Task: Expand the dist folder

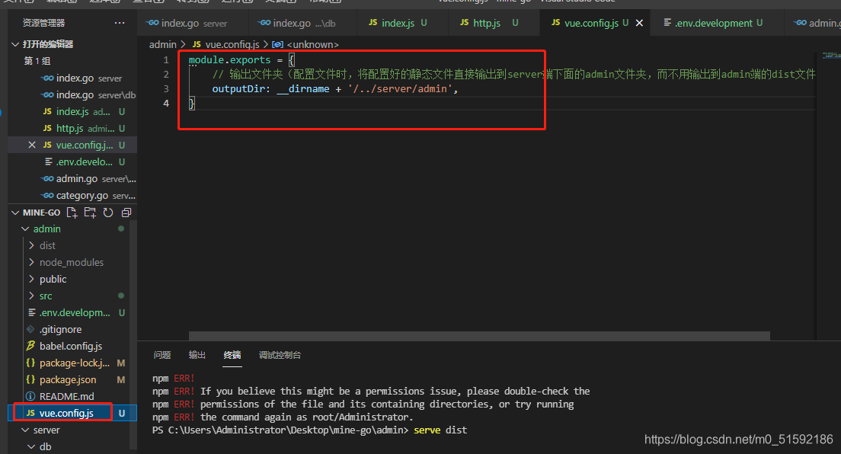Action: tap(32, 245)
